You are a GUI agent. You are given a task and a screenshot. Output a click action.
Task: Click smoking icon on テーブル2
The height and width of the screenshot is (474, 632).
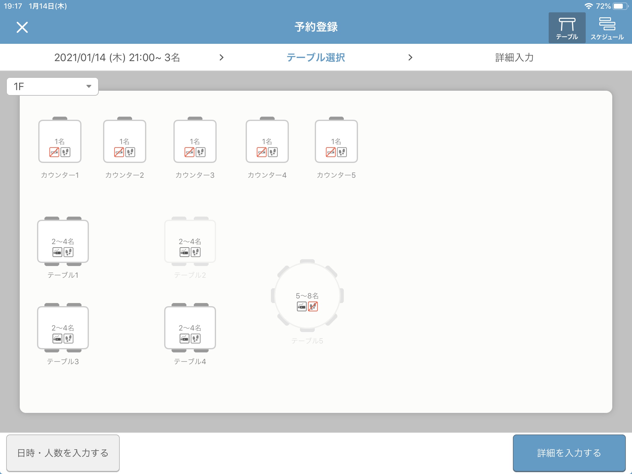point(185,252)
